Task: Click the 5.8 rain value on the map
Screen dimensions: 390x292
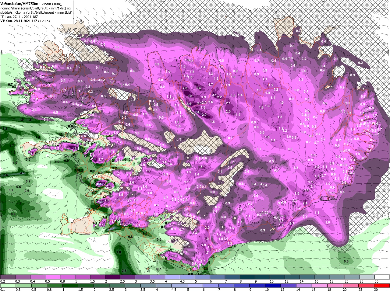Action: 111,229
